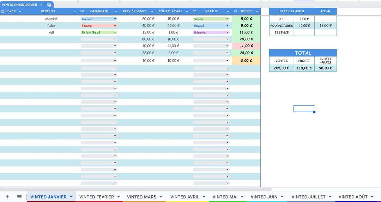Select the 70,00 € profit cell
Image resolution: width=381 pixels, height=202 pixels.
[246, 39]
